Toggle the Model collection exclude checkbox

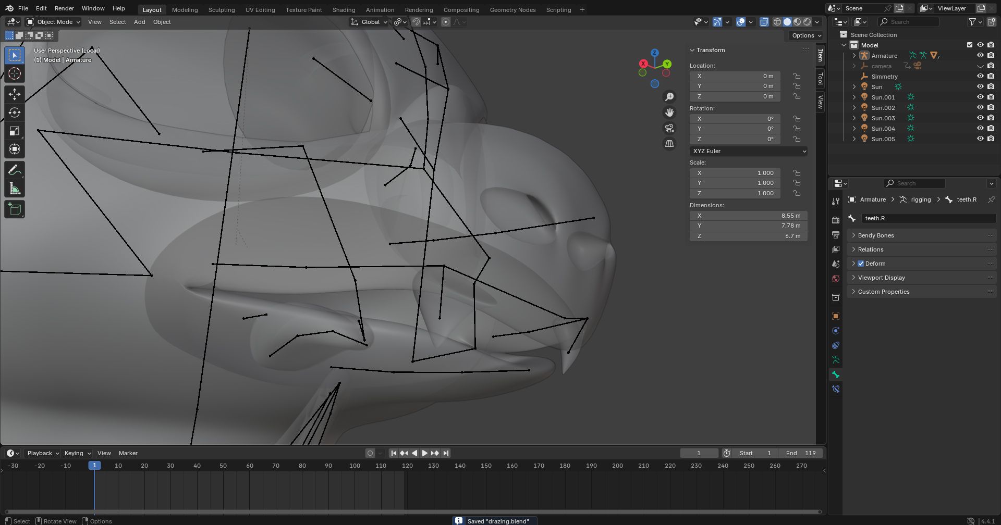(x=970, y=45)
